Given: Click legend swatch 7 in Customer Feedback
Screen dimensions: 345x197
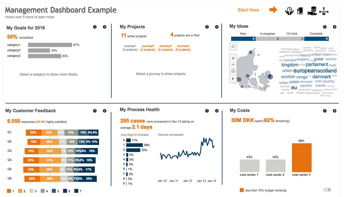Looking at the screenshot, I should tap(76, 191).
